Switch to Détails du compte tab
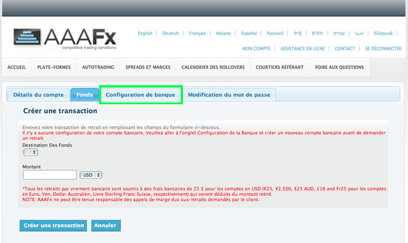 tap(38, 94)
